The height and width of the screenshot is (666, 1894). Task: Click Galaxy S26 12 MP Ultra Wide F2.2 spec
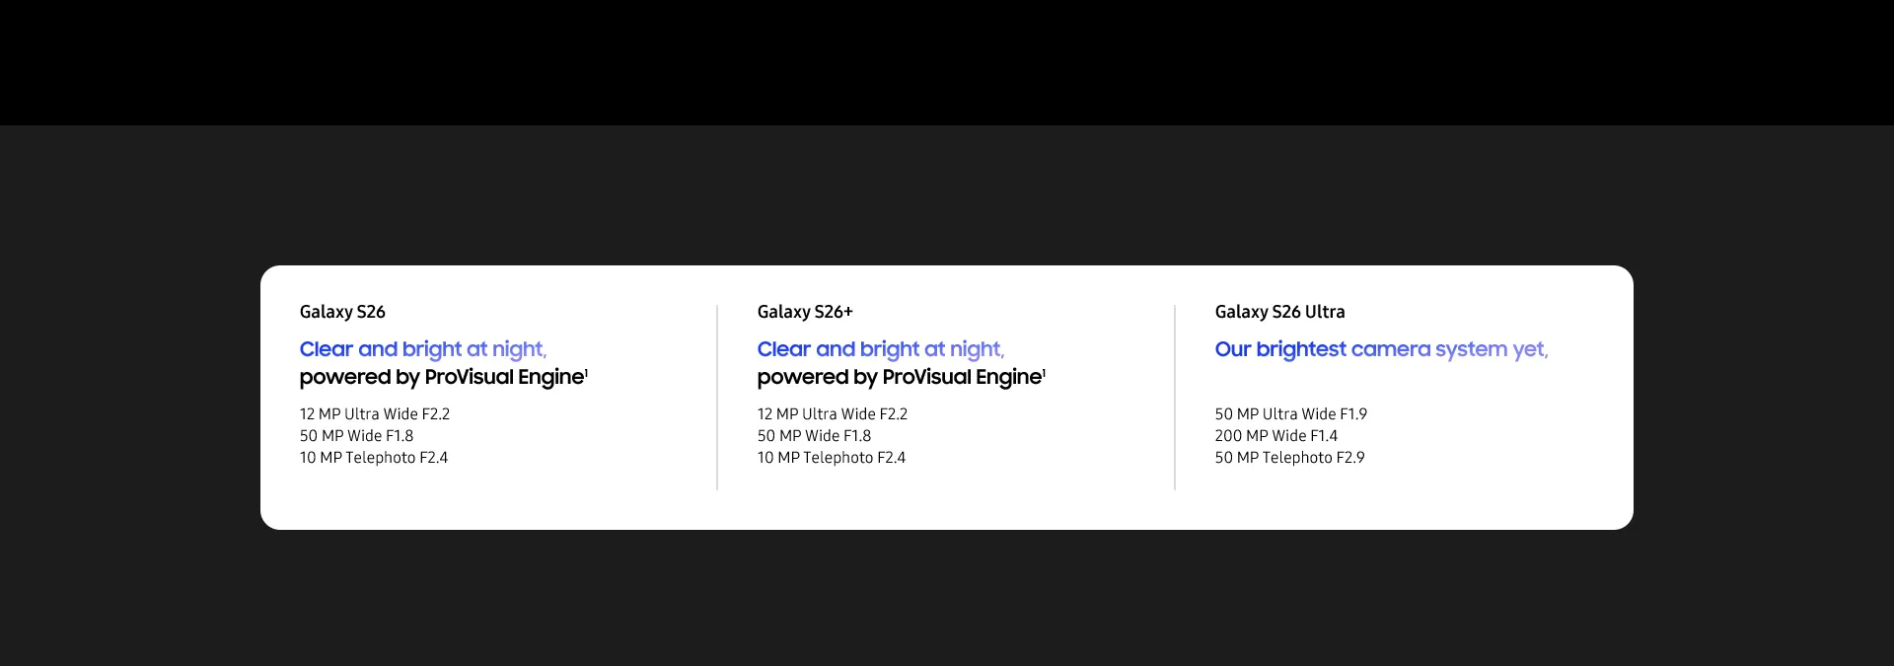click(375, 414)
